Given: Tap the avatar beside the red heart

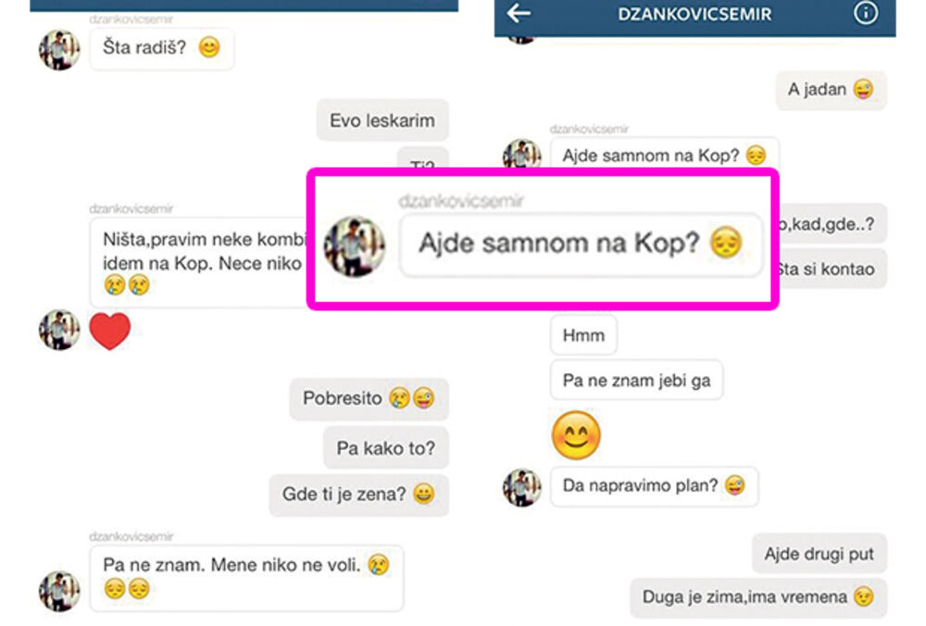Looking at the screenshot, I should [59, 330].
